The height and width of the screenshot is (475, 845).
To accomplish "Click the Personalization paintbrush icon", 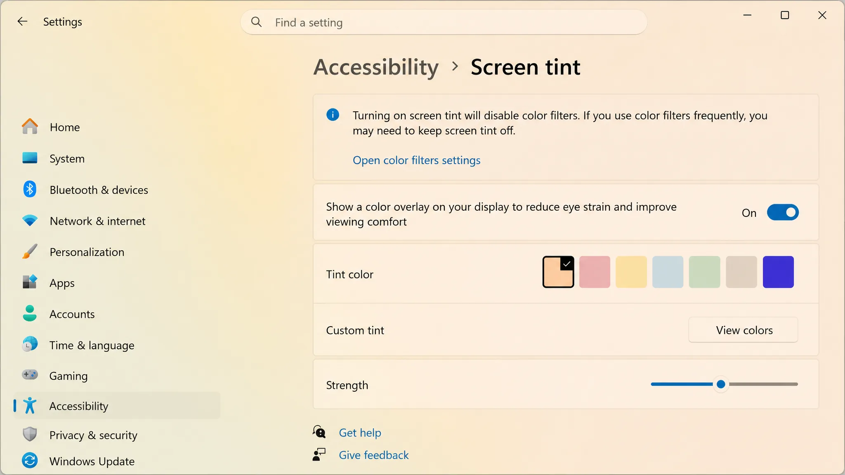I will pos(30,252).
